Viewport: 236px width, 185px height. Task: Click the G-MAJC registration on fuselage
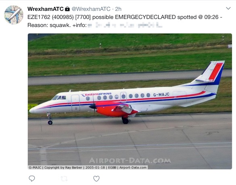coord(161,94)
